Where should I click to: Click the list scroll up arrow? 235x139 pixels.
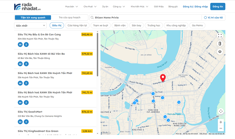pyautogui.click(x=98, y=32)
